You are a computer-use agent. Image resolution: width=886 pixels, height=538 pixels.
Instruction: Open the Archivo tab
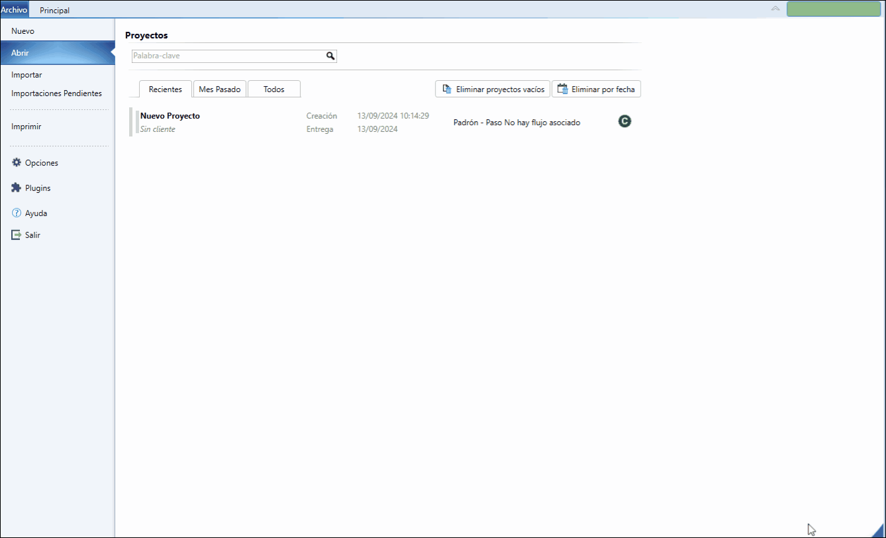[14, 10]
